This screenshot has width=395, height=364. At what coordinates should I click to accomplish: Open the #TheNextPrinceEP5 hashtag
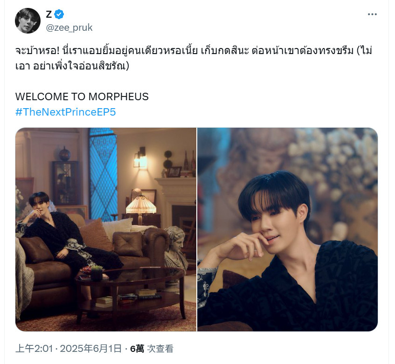[65, 112]
